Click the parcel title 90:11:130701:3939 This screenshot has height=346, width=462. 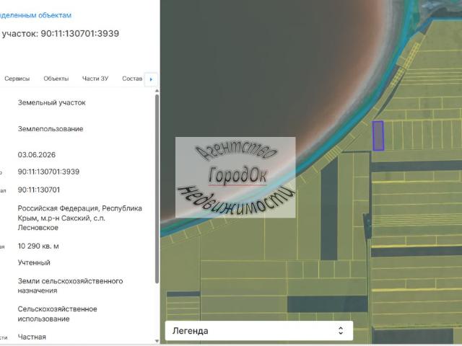click(80, 34)
